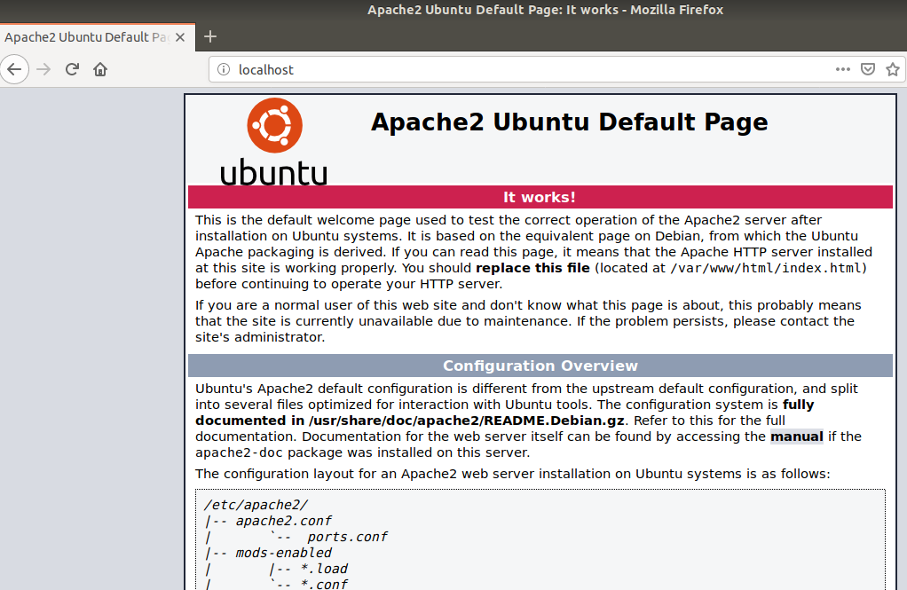
Task: Close the Apache2 Ubuntu Default Page tab
Action: point(180,37)
